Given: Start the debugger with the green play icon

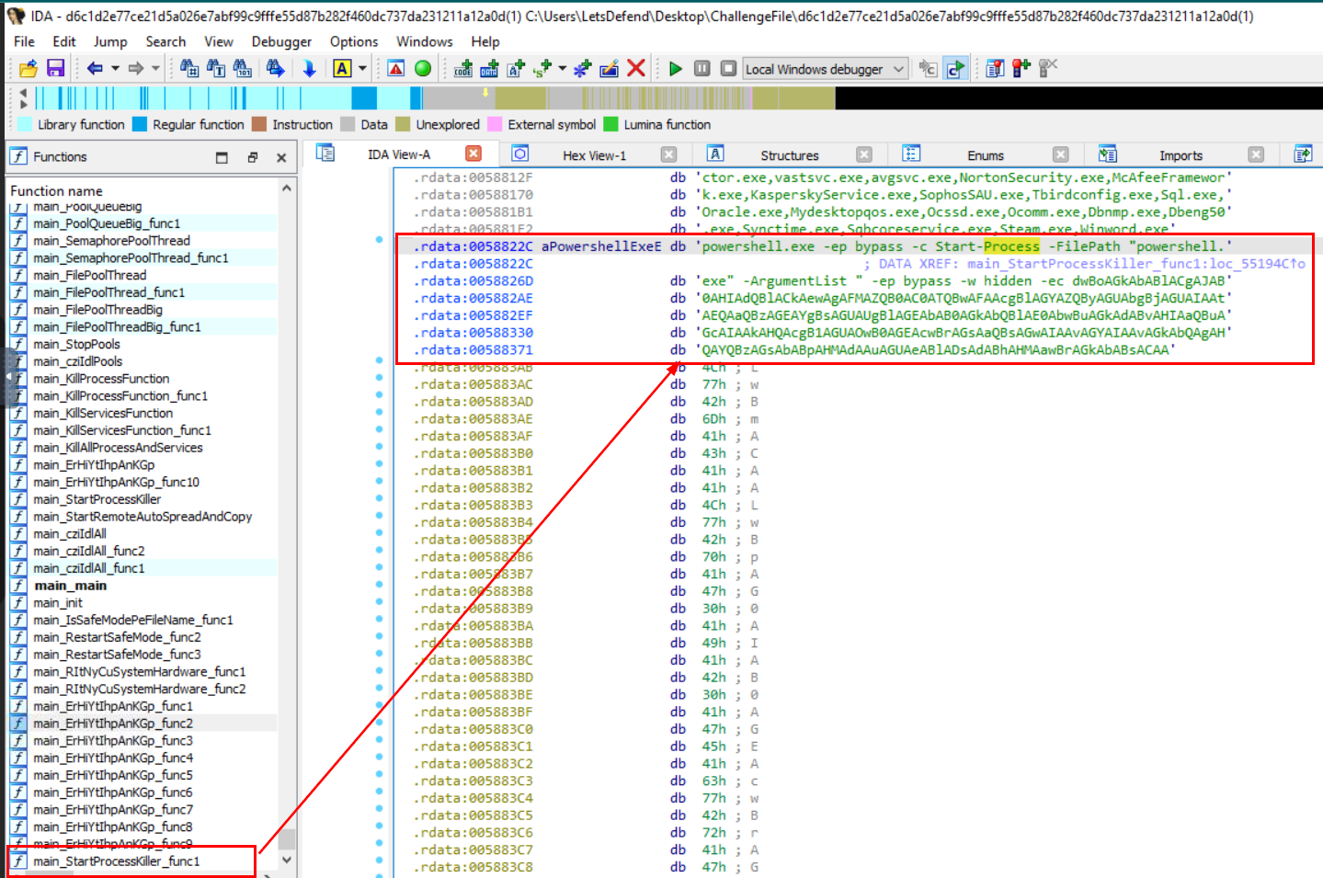Looking at the screenshot, I should pyautogui.click(x=676, y=68).
